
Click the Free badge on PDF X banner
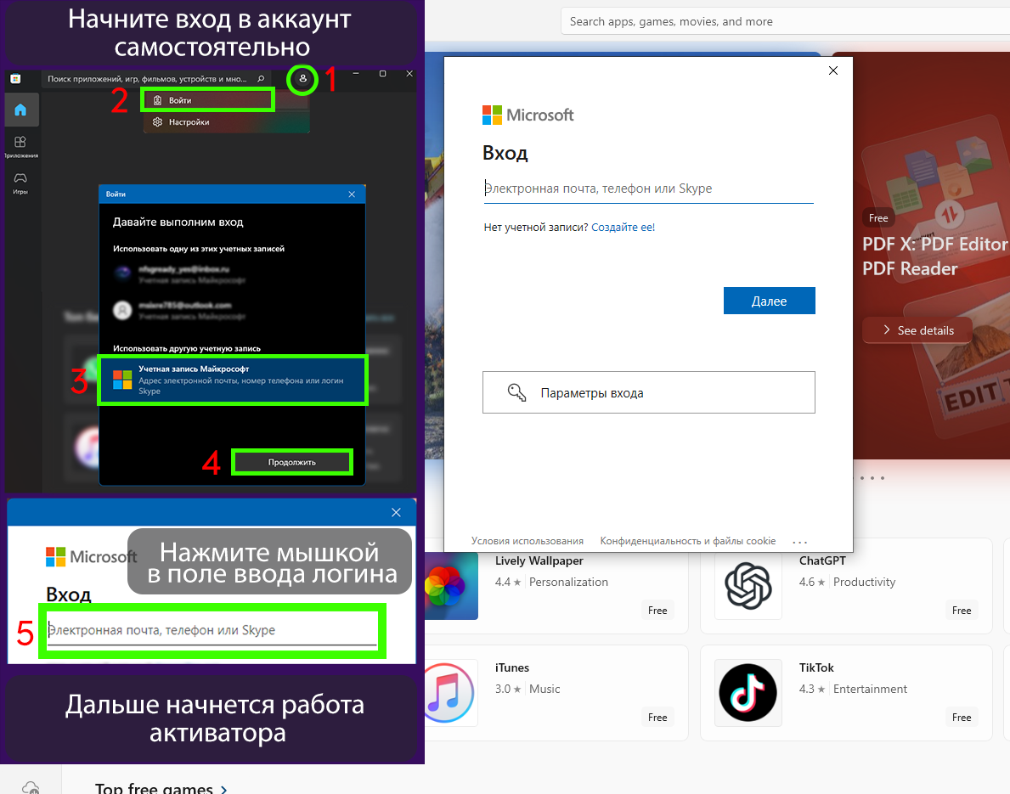point(878,218)
